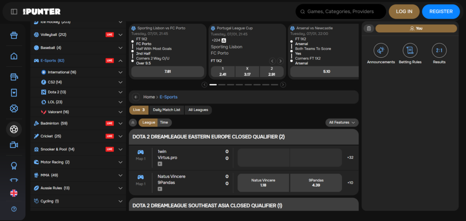Collapse the E-Sports (82) section
Viewport: 466px width, 221px height.
point(120,60)
